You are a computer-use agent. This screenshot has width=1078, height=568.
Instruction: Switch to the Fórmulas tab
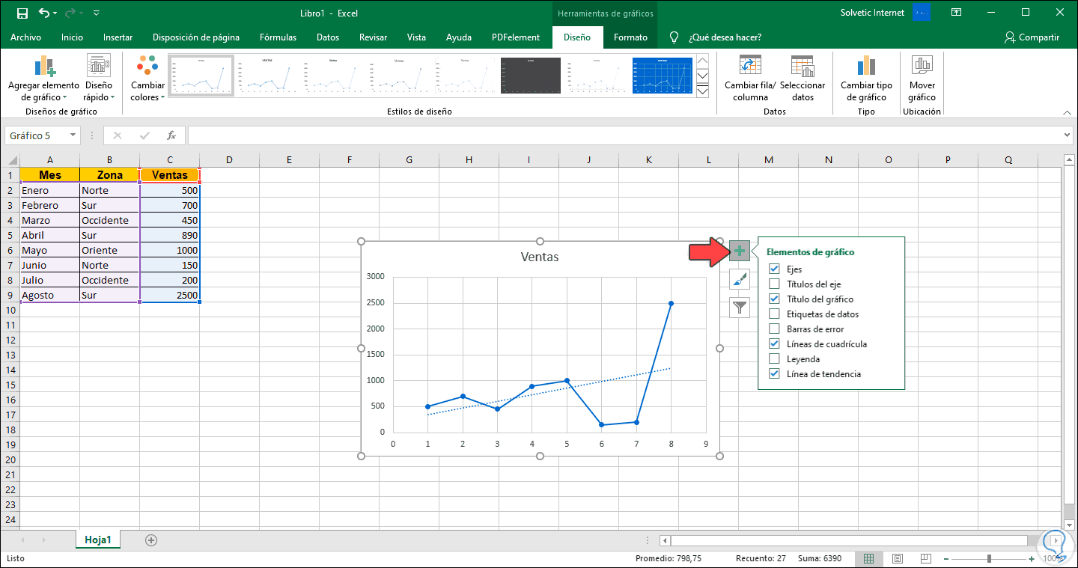click(278, 37)
